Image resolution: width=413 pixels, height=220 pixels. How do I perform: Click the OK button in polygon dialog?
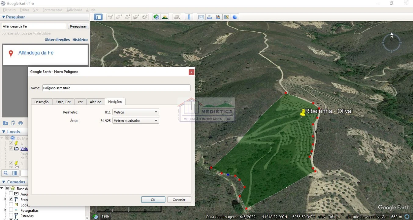tap(153, 200)
